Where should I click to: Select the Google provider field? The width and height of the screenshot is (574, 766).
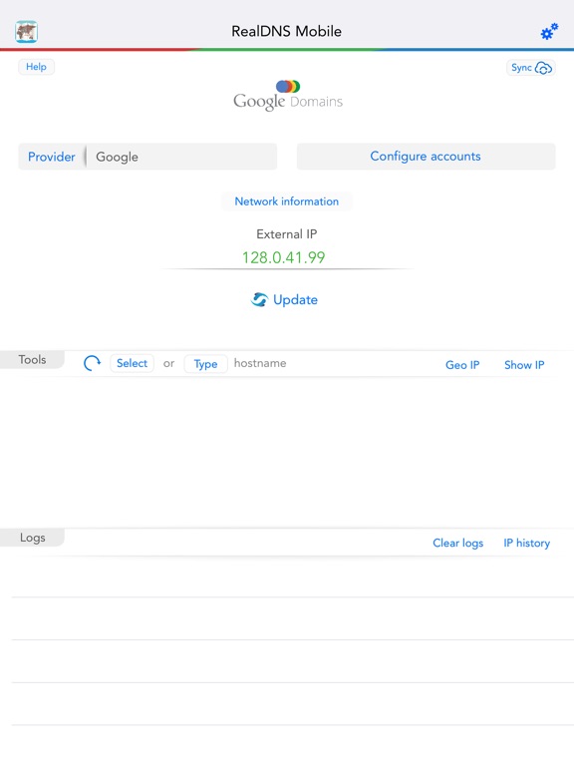[x=182, y=157]
